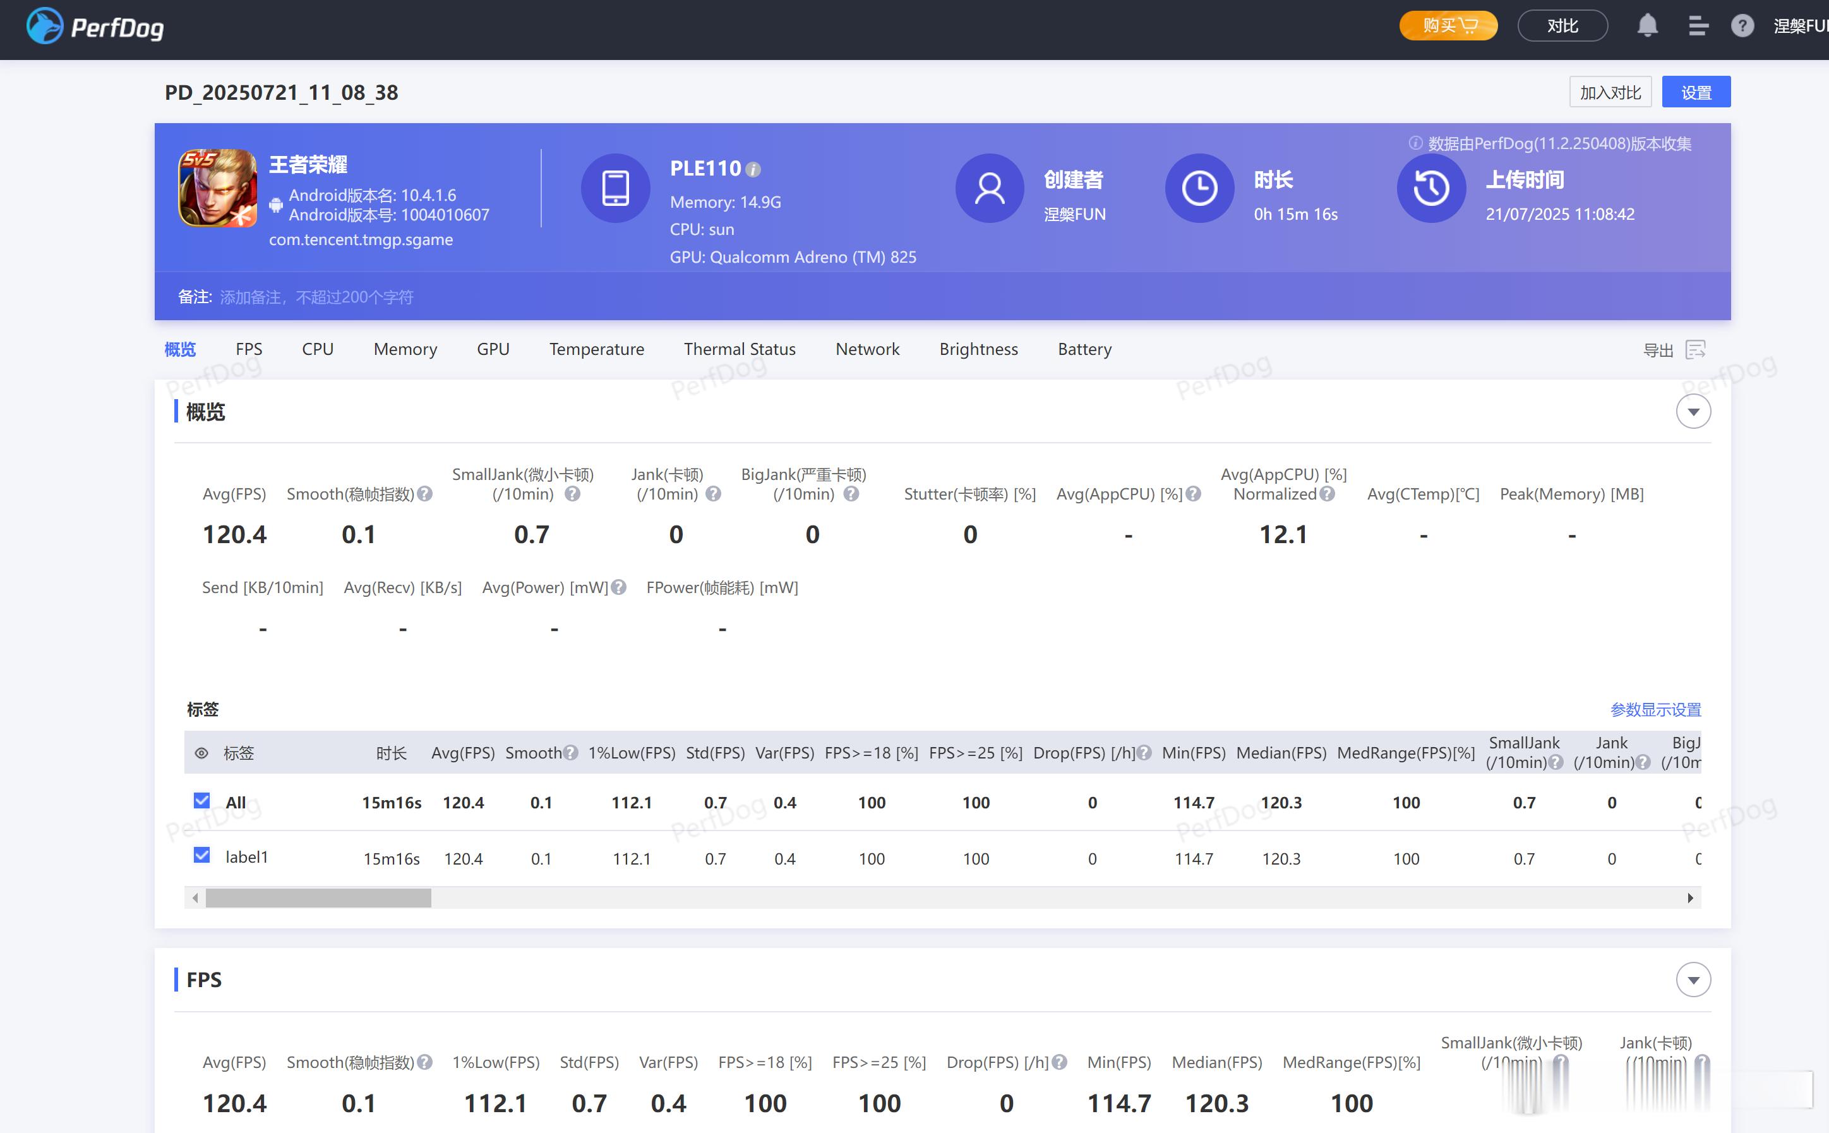1829x1133 pixels.
Task: Click the Avg(FPS) table column header
Action: tap(462, 752)
